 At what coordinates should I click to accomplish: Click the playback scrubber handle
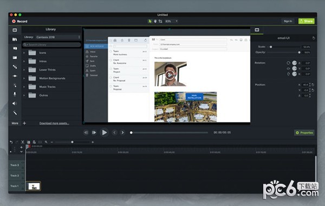(131, 133)
